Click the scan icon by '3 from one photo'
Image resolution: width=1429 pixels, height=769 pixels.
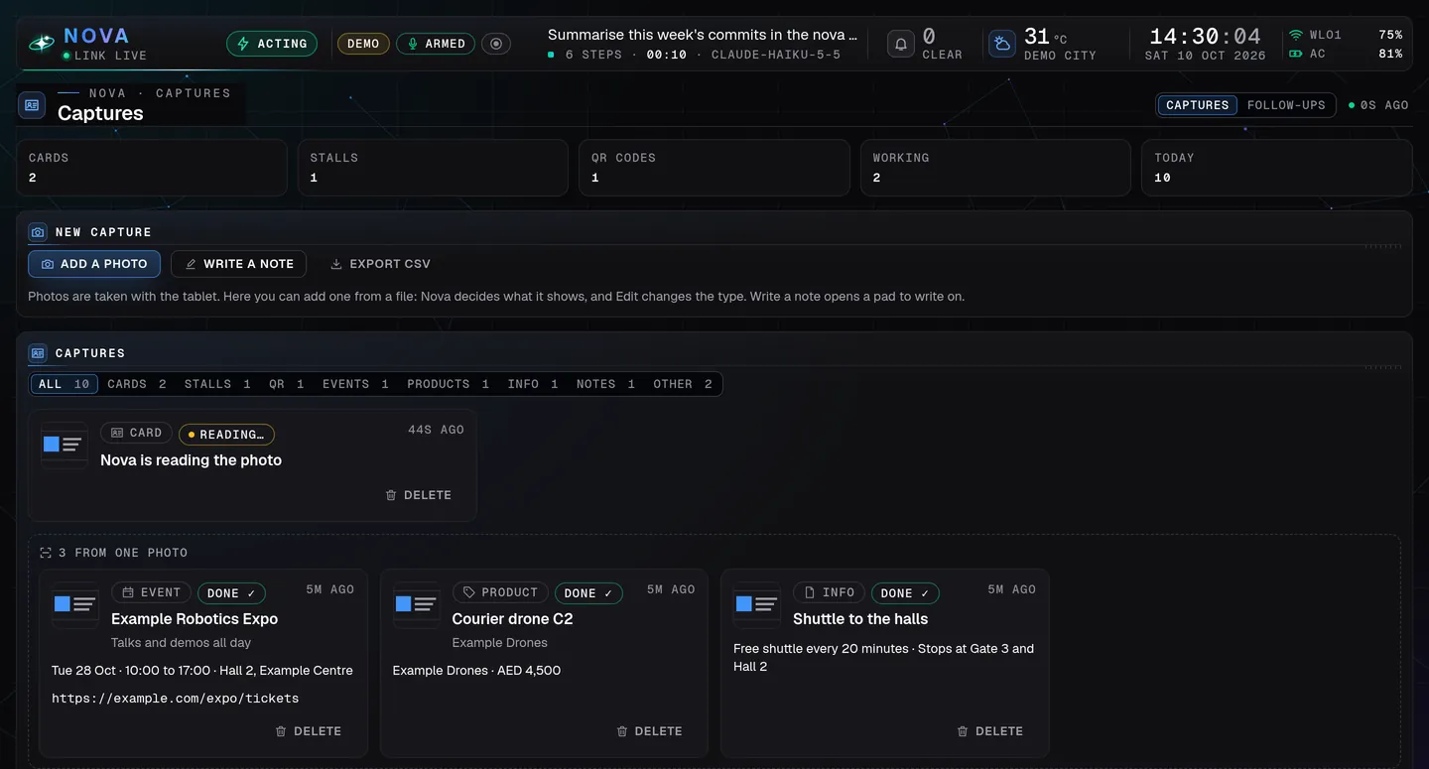(46, 553)
